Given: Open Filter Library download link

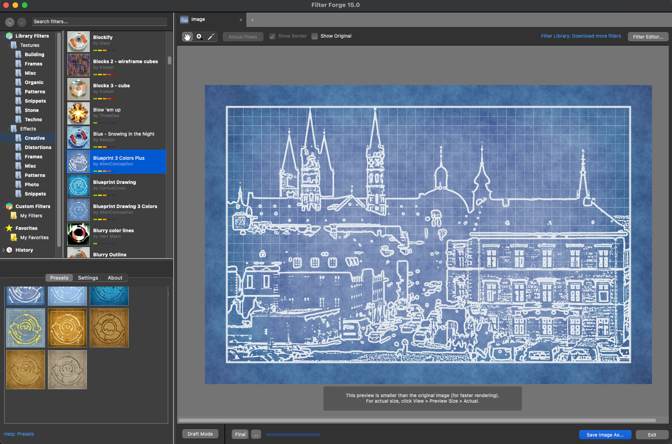Looking at the screenshot, I should 580,36.
